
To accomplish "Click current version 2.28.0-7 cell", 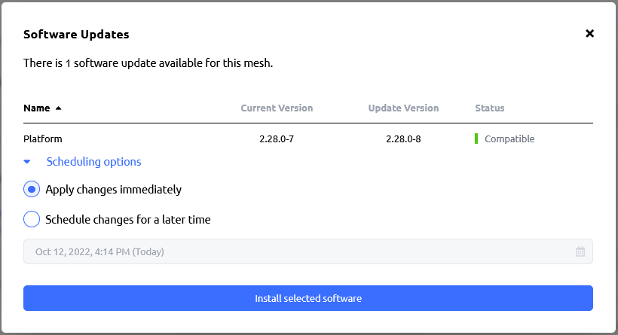I will (x=277, y=139).
